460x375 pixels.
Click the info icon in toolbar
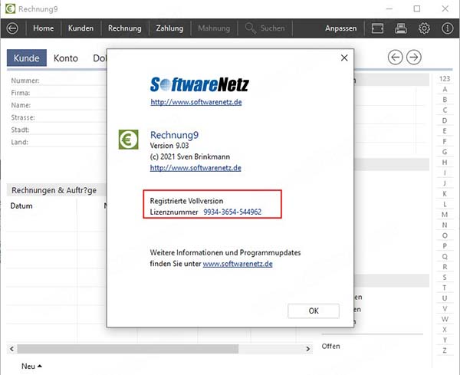tap(448, 28)
